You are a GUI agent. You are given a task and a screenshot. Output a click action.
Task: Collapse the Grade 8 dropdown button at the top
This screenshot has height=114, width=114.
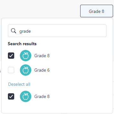click(97, 11)
